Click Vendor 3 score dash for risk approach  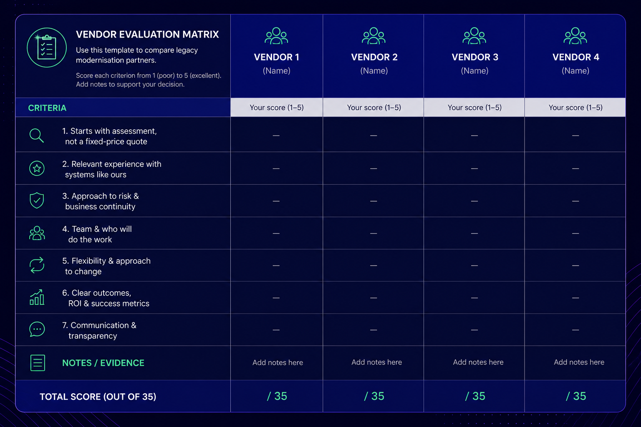(x=474, y=201)
